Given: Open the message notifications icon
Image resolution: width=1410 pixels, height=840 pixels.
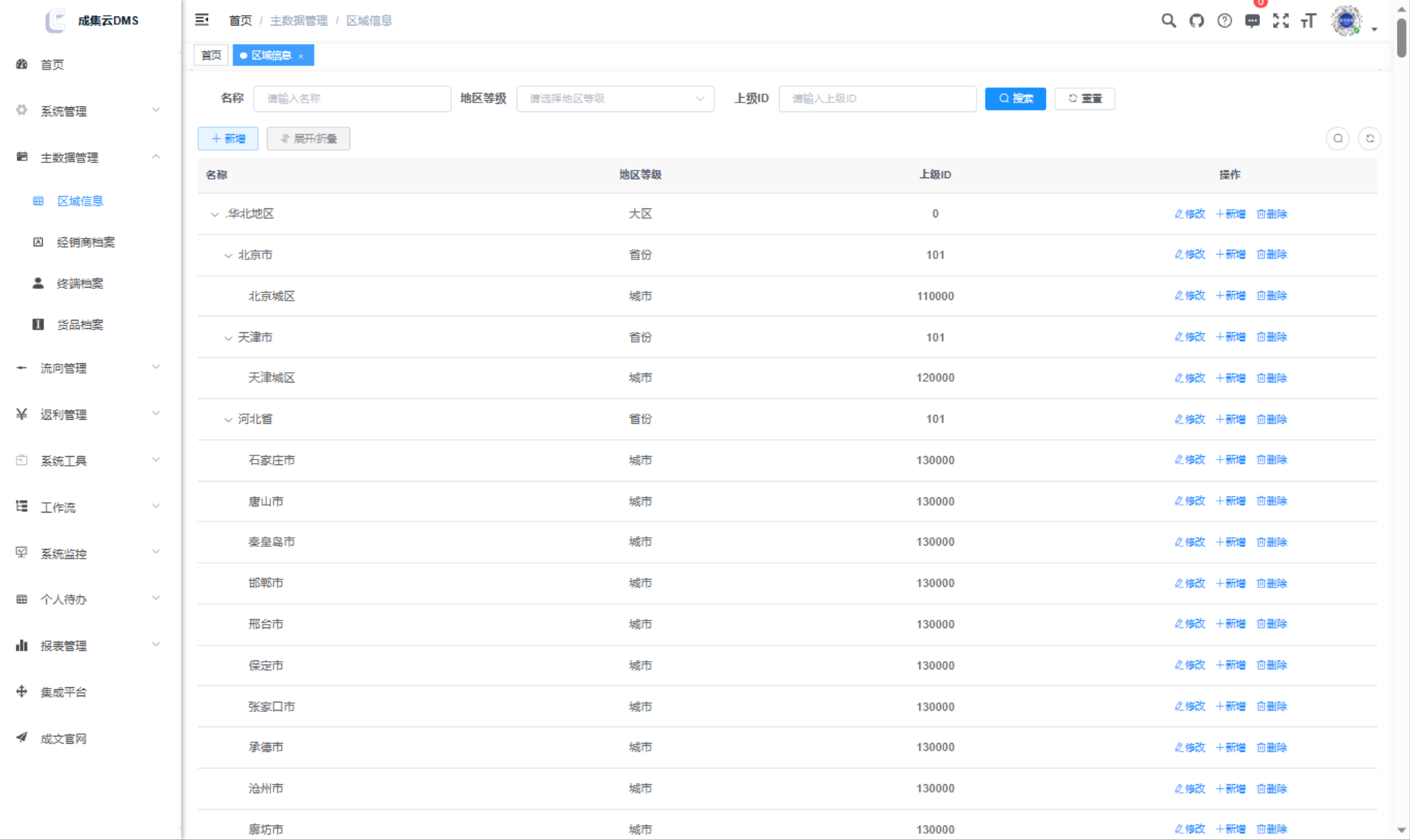Looking at the screenshot, I should (1252, 21).
